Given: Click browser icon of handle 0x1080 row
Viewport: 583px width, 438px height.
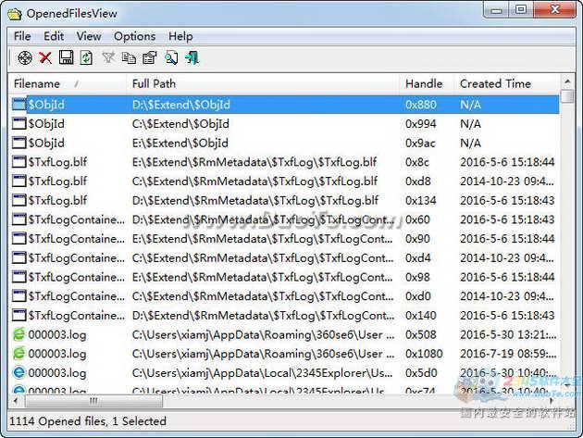Looking at the screenshot, I should point(19,354).
